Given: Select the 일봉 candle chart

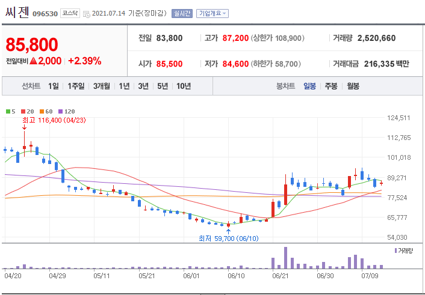Looking at the screenshot, I should click(x=309, y=86).
